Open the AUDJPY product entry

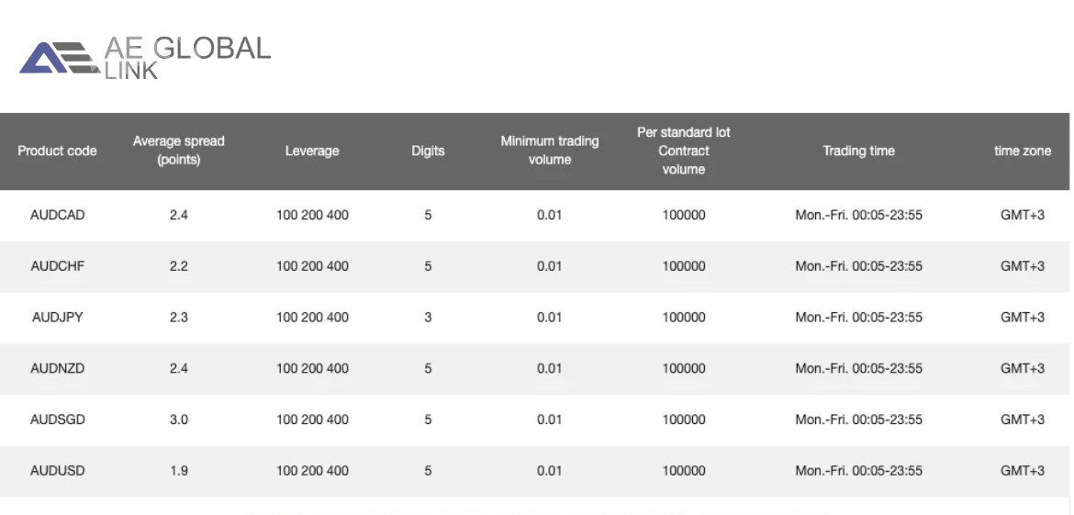(x=57, y=318)
